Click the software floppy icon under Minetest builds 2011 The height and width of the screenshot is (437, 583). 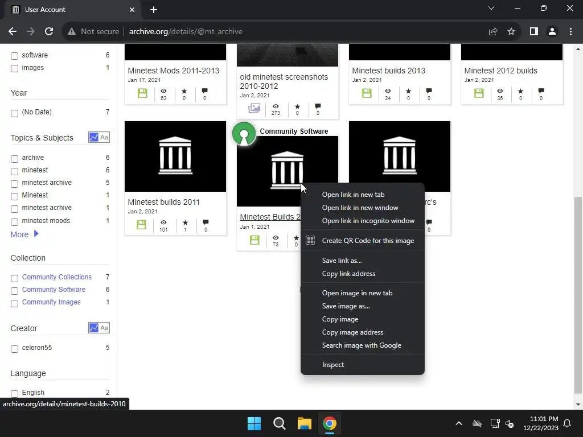tap(141, 224)
